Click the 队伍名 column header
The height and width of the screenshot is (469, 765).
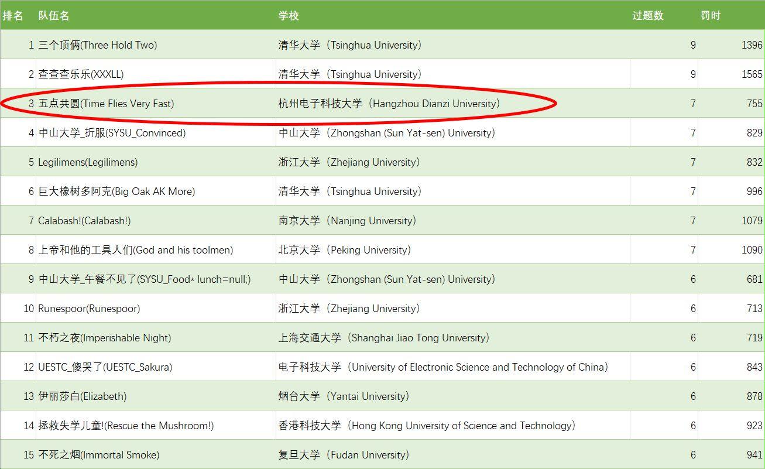tap(54, 16)
